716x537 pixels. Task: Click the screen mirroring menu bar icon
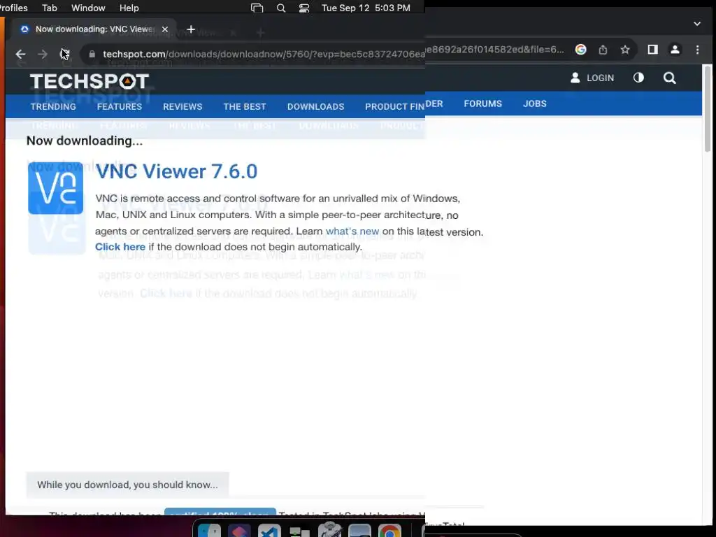click(x=257, y=8)
